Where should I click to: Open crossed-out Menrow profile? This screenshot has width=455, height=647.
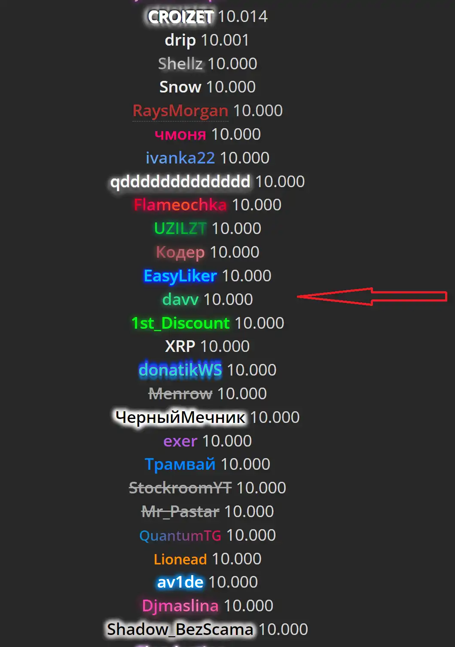pyautogui.click(x=180, y=394)
